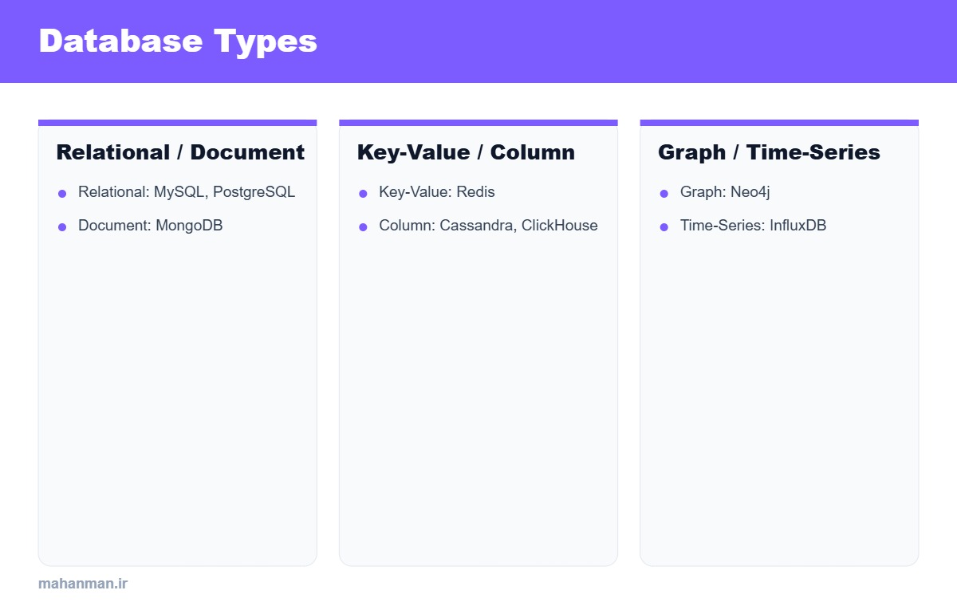
Task: Click the bullet before Key-Value: Redis
Action: pyautogui.click(x=363, y=194)
